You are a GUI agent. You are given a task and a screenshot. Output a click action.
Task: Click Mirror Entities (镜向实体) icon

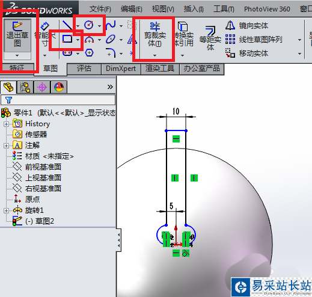tap(230, 25)
